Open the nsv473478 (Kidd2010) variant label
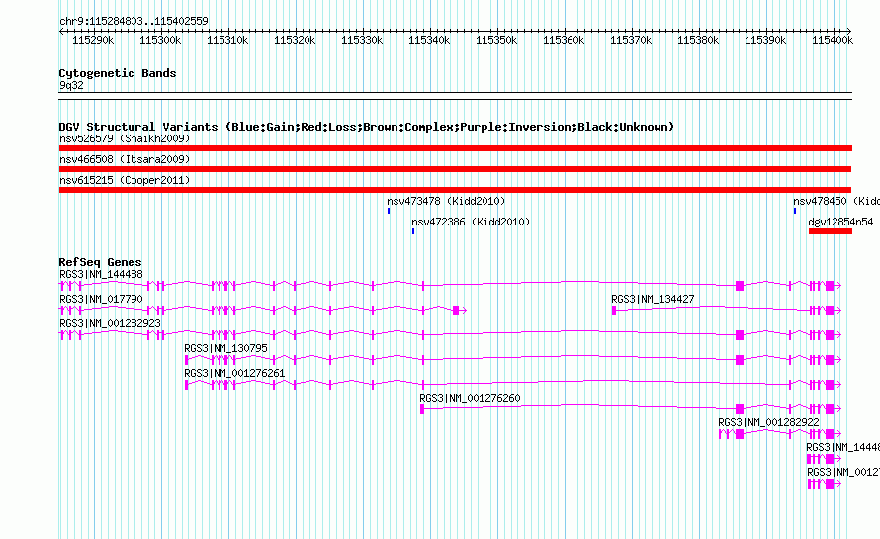The width and height of the screenshot is (880, 539). tap(446, 201)
